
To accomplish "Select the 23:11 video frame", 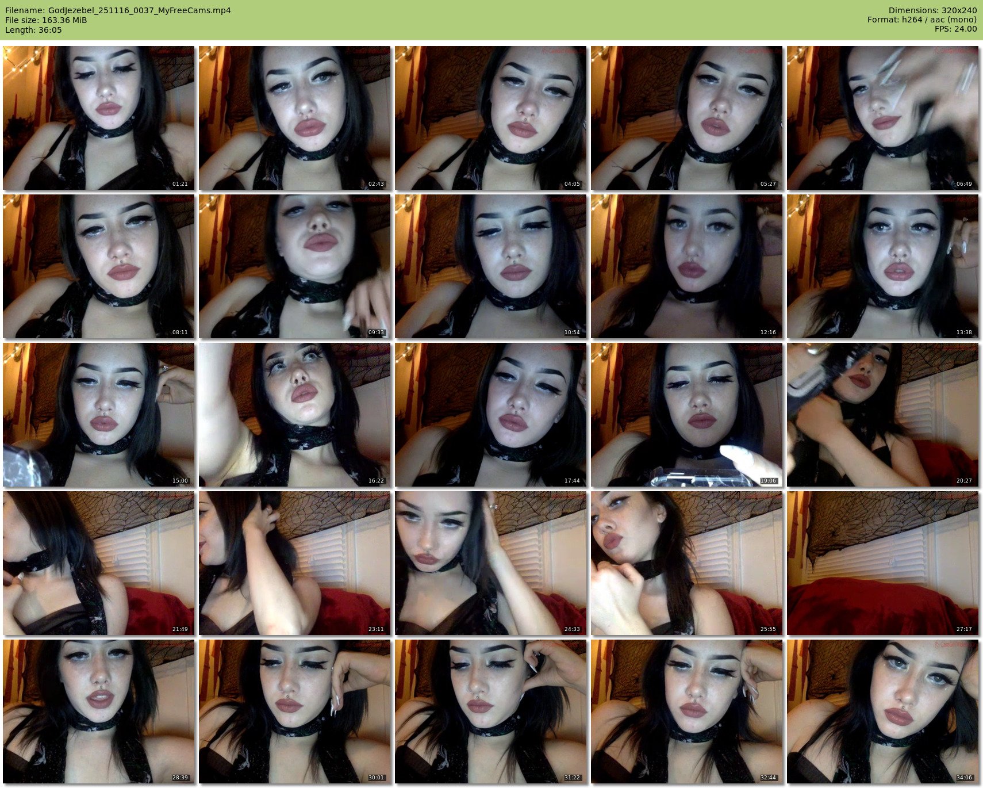I will pyautogui.click(x=294, y=563).
